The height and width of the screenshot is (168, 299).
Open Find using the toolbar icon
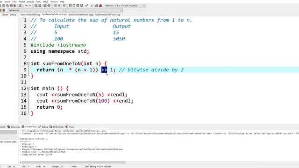36,6
